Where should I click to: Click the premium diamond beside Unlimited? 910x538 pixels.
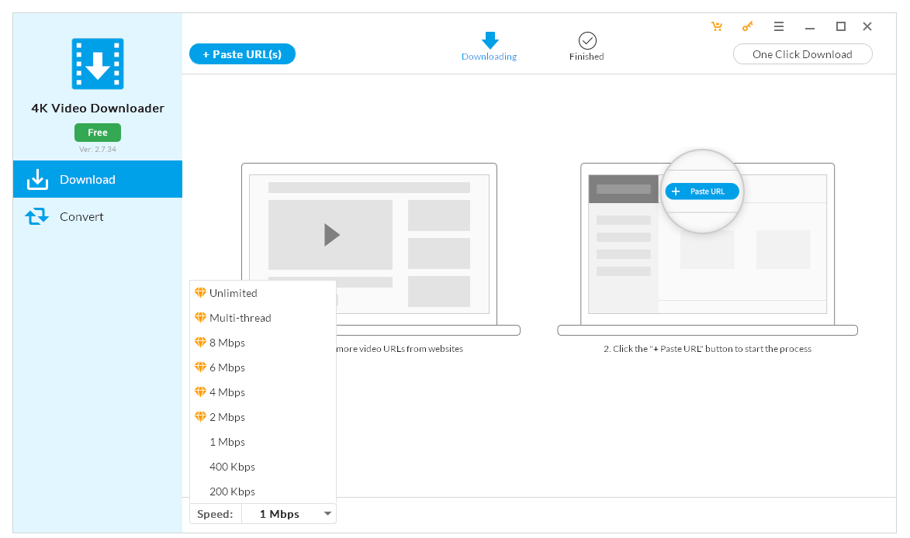tap(199, 293)
